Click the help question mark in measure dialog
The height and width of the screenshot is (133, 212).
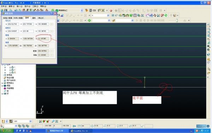tap(52, 13)
